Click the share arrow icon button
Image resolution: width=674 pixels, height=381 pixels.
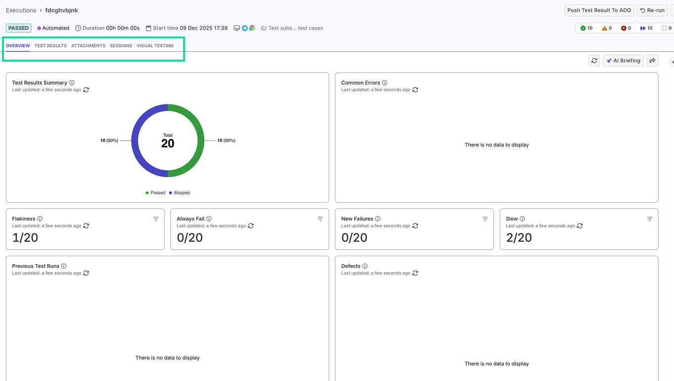click(x=652, y=61)
